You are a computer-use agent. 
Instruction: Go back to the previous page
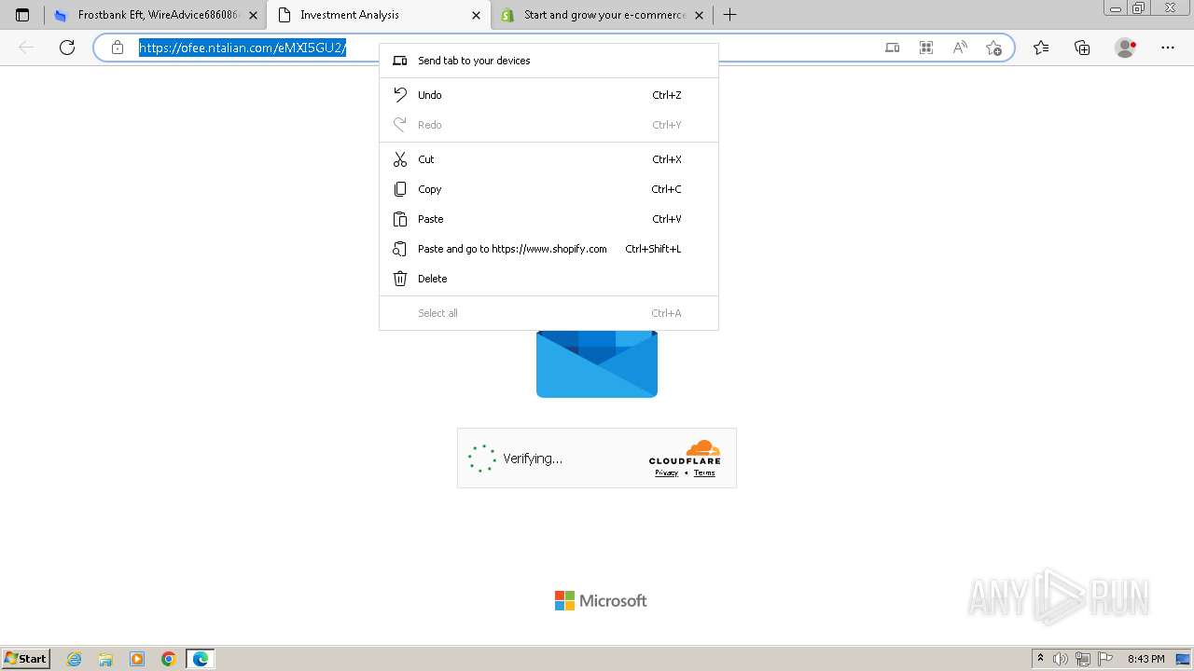pyautogui.click(x=26, y=48)
